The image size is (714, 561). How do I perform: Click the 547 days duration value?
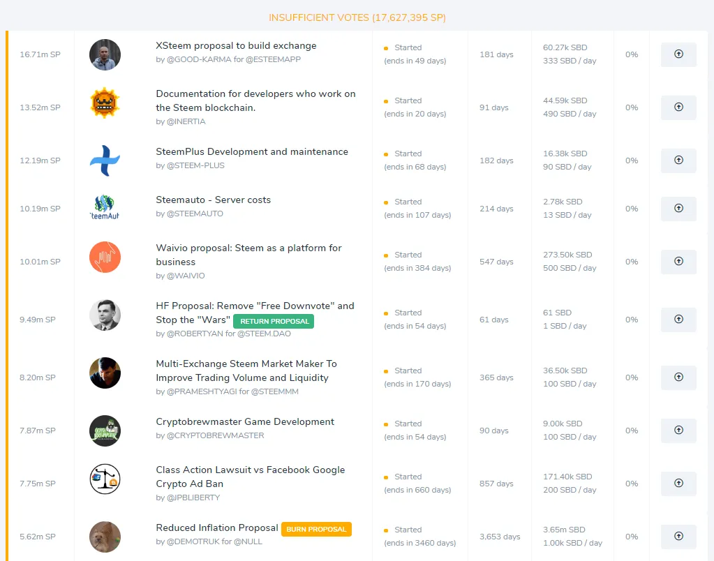coord(496,262)
